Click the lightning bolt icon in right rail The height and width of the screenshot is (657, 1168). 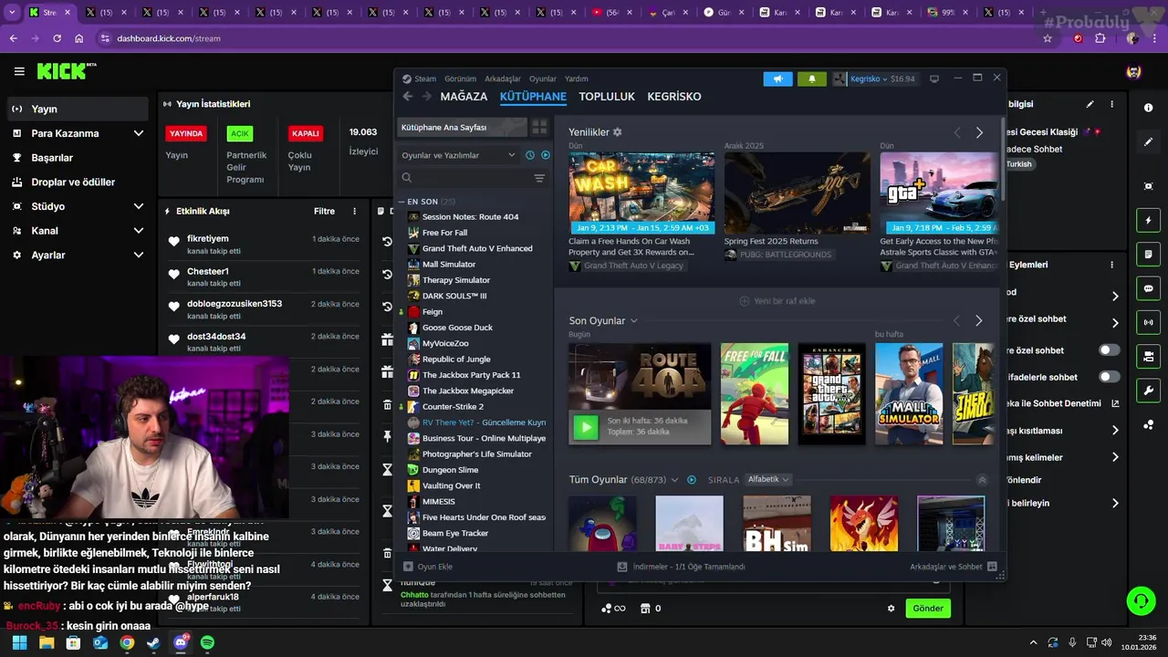pyautogui.click(x=1148, y=221)
